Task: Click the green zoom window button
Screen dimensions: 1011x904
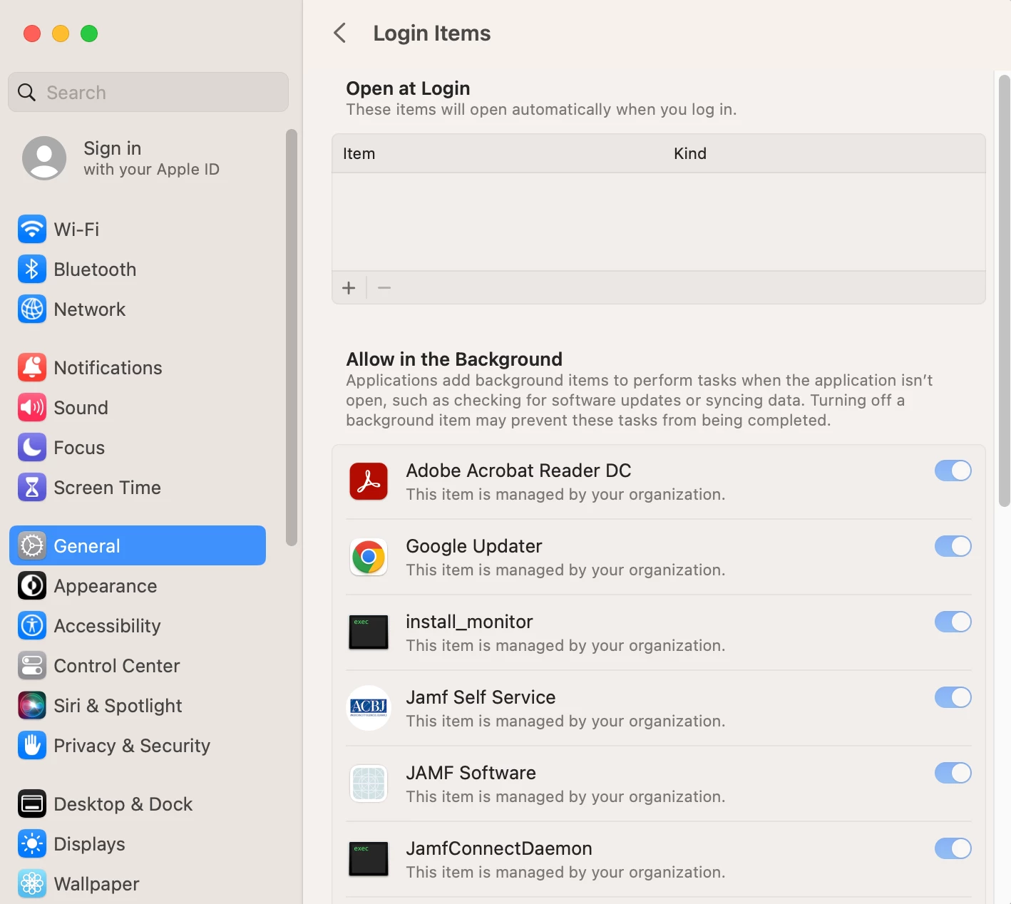Action: tap(89, 34)
